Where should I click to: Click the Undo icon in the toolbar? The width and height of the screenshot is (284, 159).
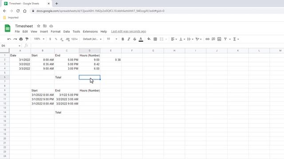pos(9,39)
